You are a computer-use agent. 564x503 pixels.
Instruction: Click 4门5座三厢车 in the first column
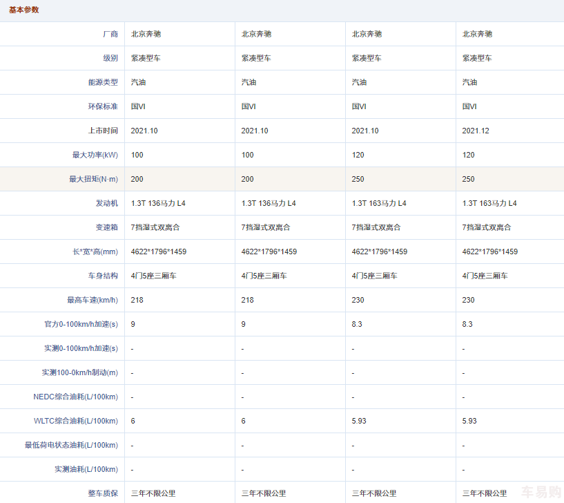153,276
